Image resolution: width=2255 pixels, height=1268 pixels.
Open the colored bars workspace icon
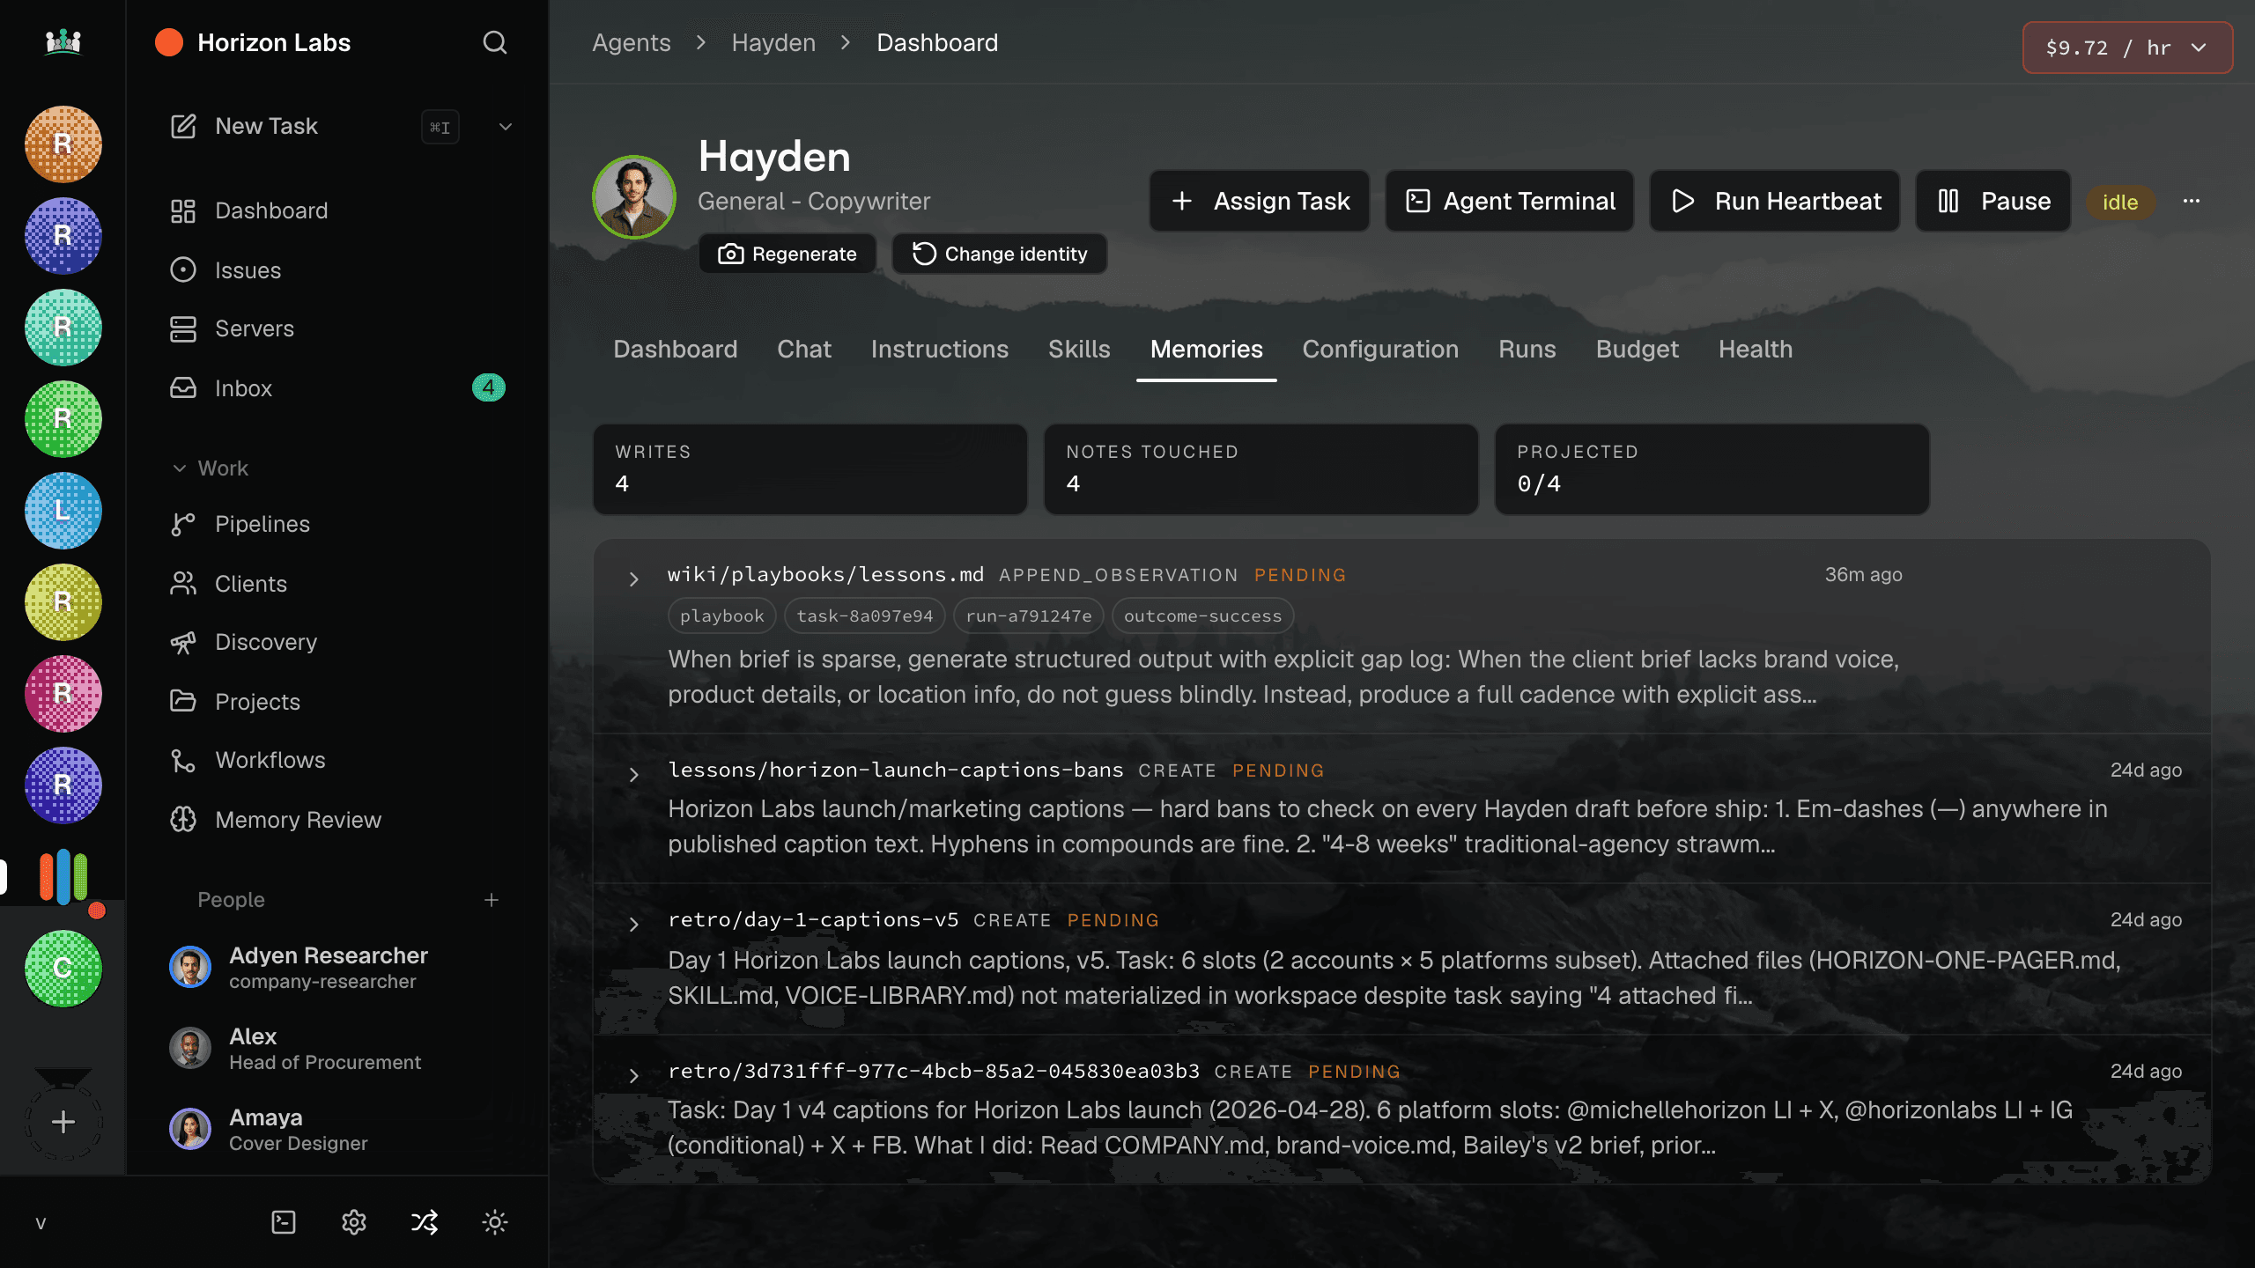[63, 876]
